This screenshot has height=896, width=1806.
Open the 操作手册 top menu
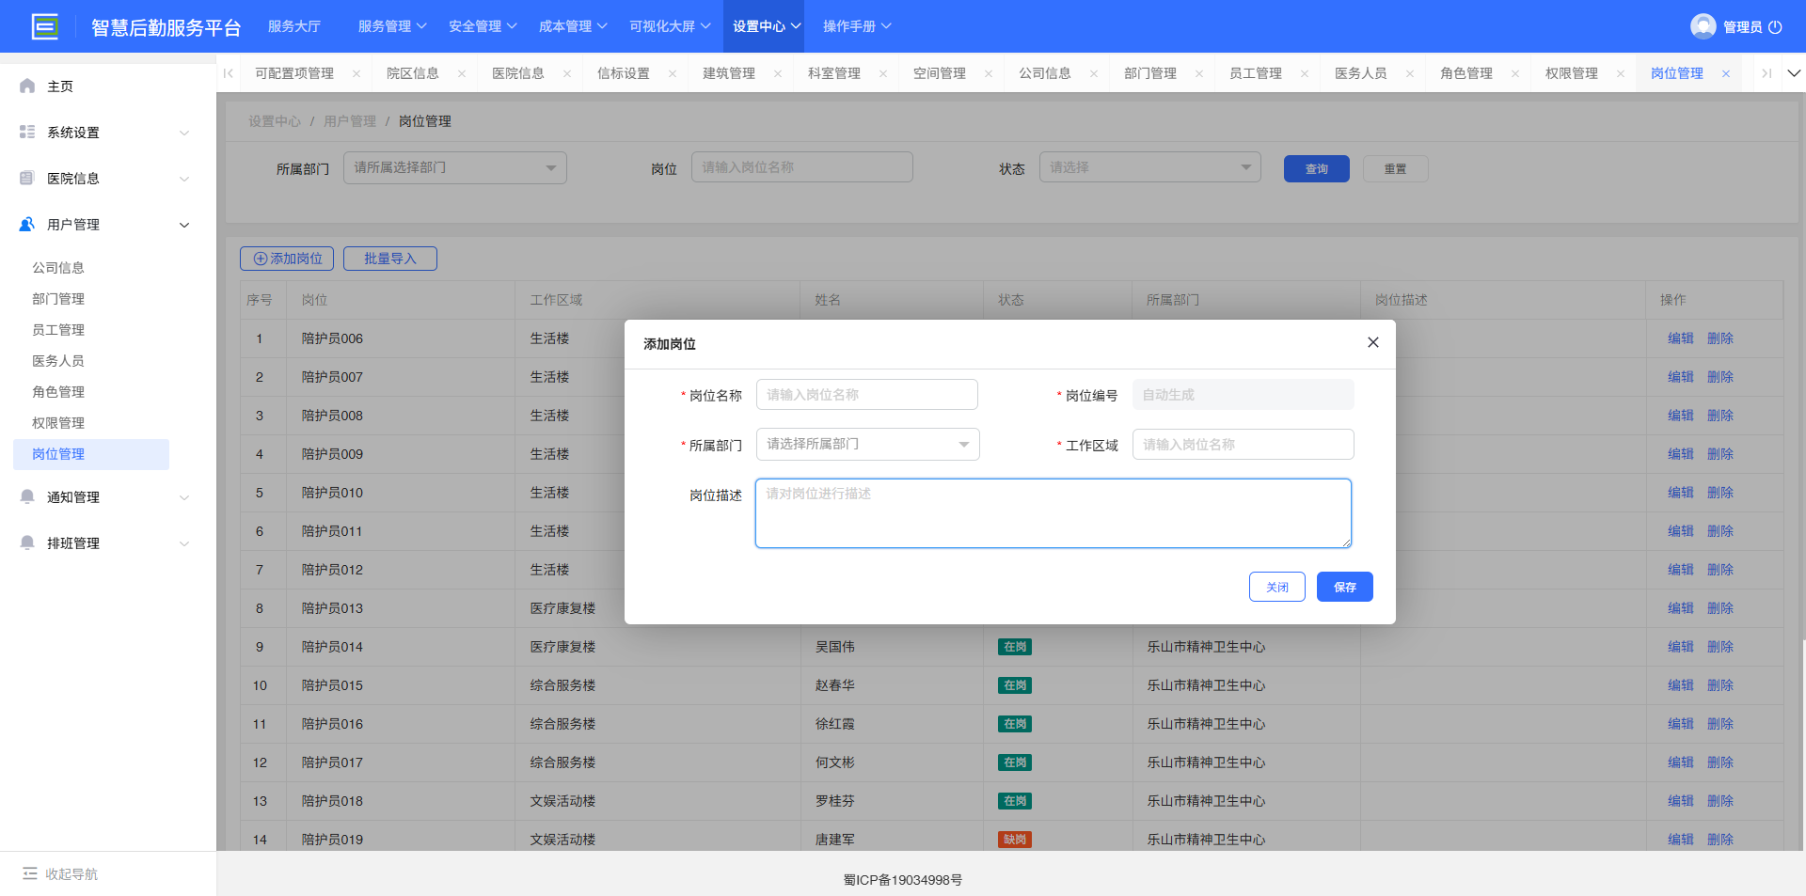click(857, 26)
